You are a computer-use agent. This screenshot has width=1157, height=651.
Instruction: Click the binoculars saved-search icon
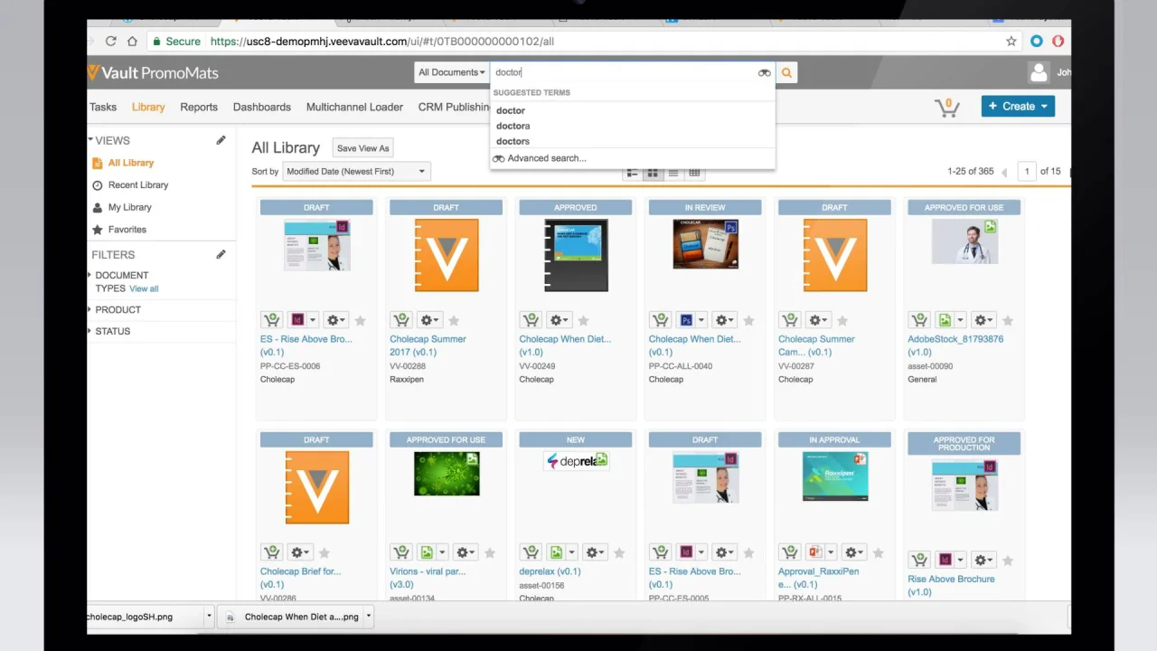point(764,72)
